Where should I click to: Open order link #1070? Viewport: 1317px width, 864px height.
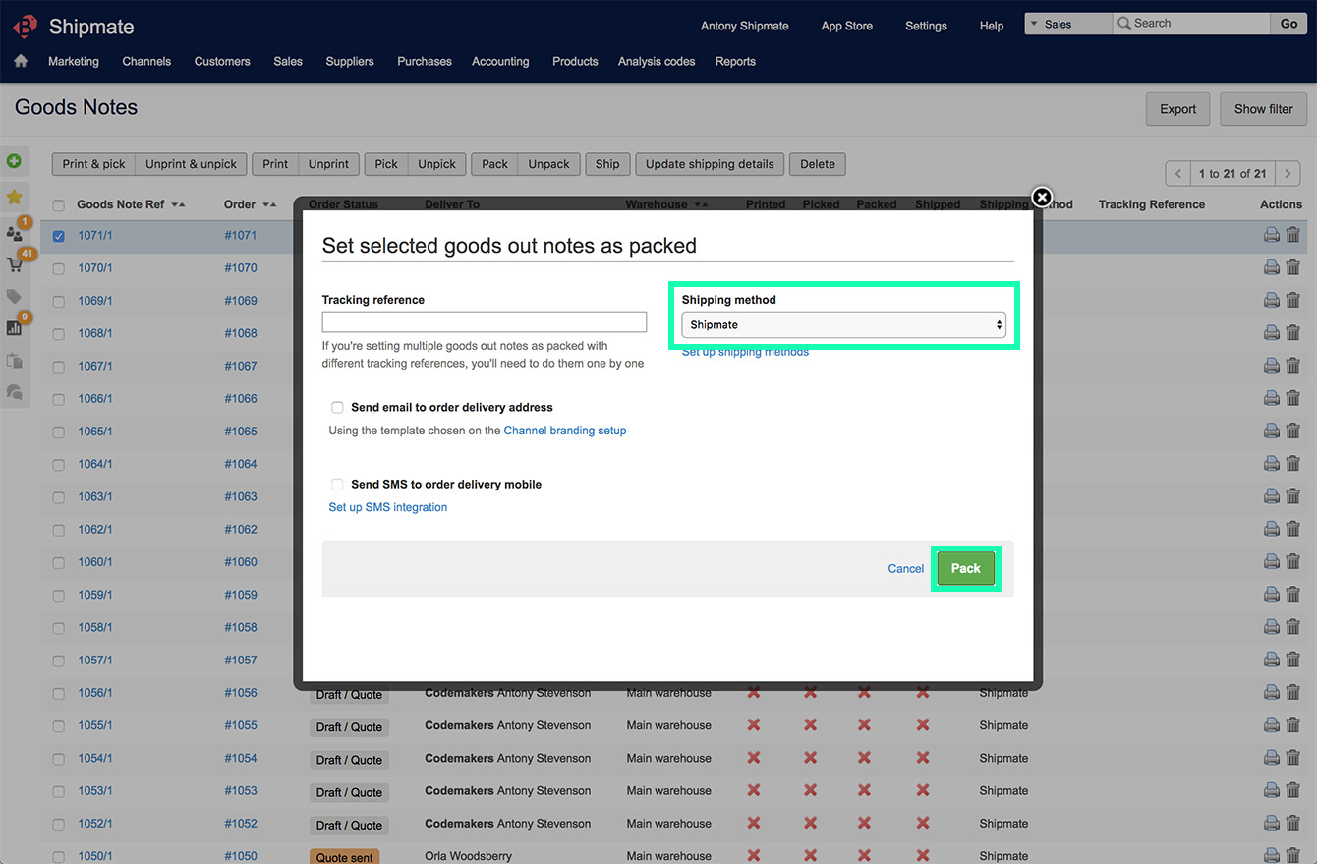(x=240, y=267)
